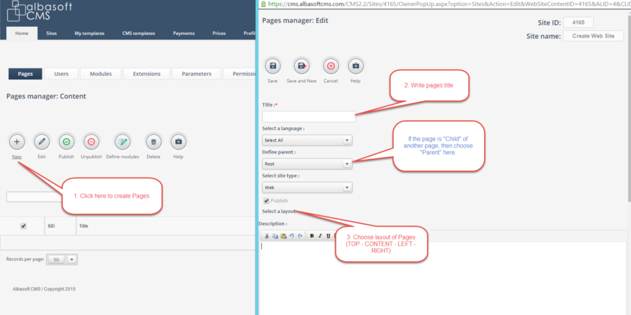Image resolution: width=631 pixels, height=315 pixels.
Task: Click the $ID column header
Action: 51,227
